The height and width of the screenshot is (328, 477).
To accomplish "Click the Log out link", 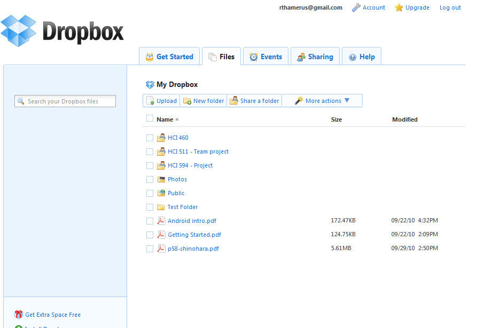I will pos(450,7).
